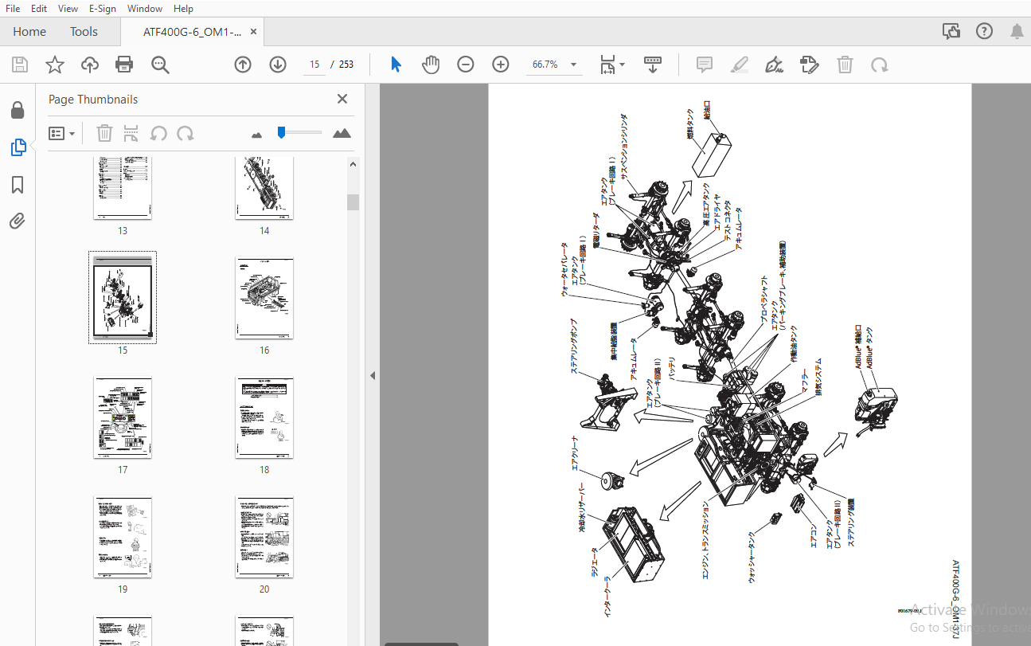
Task: Select the page 19 thumbnail
Action: [123, 537]
